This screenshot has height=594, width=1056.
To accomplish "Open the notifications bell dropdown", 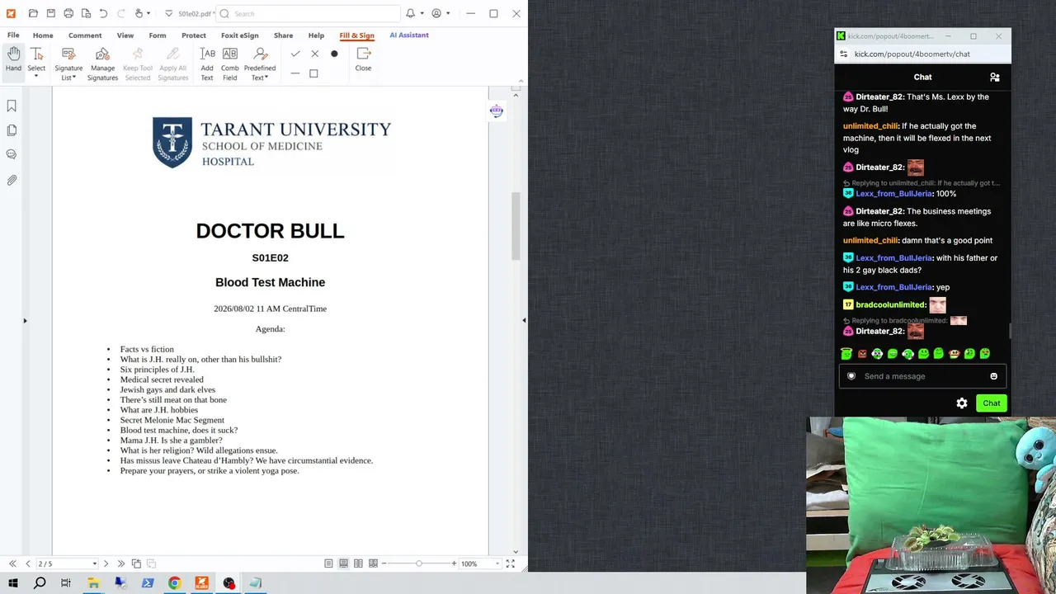I will click(x=422, y=13).
